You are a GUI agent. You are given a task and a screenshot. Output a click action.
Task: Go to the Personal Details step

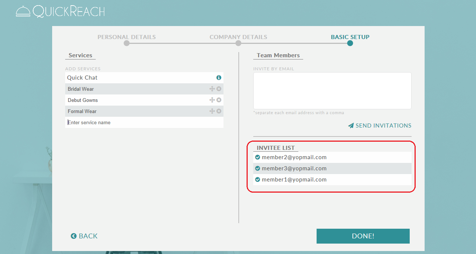coord(127,37)
